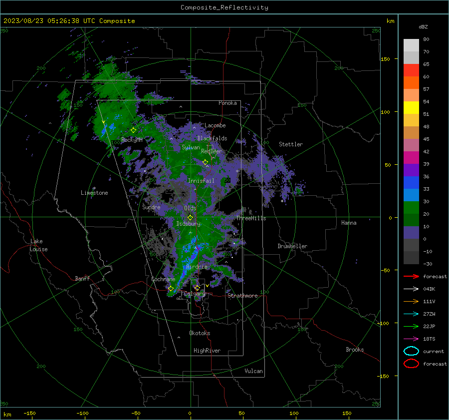Click the ThreeHills city label
The width and height of the screenshot is (449, 420).
click(251, 218)
